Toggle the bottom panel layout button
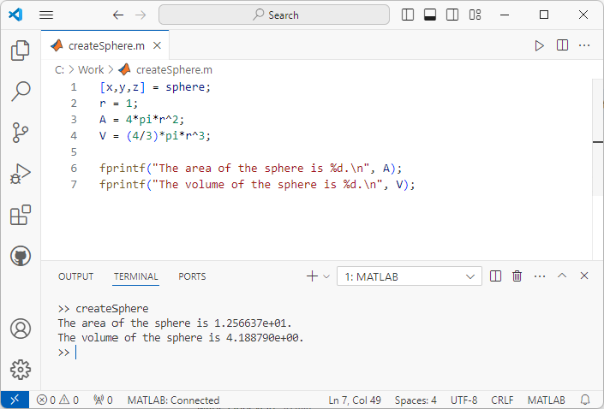 point(429,15)
